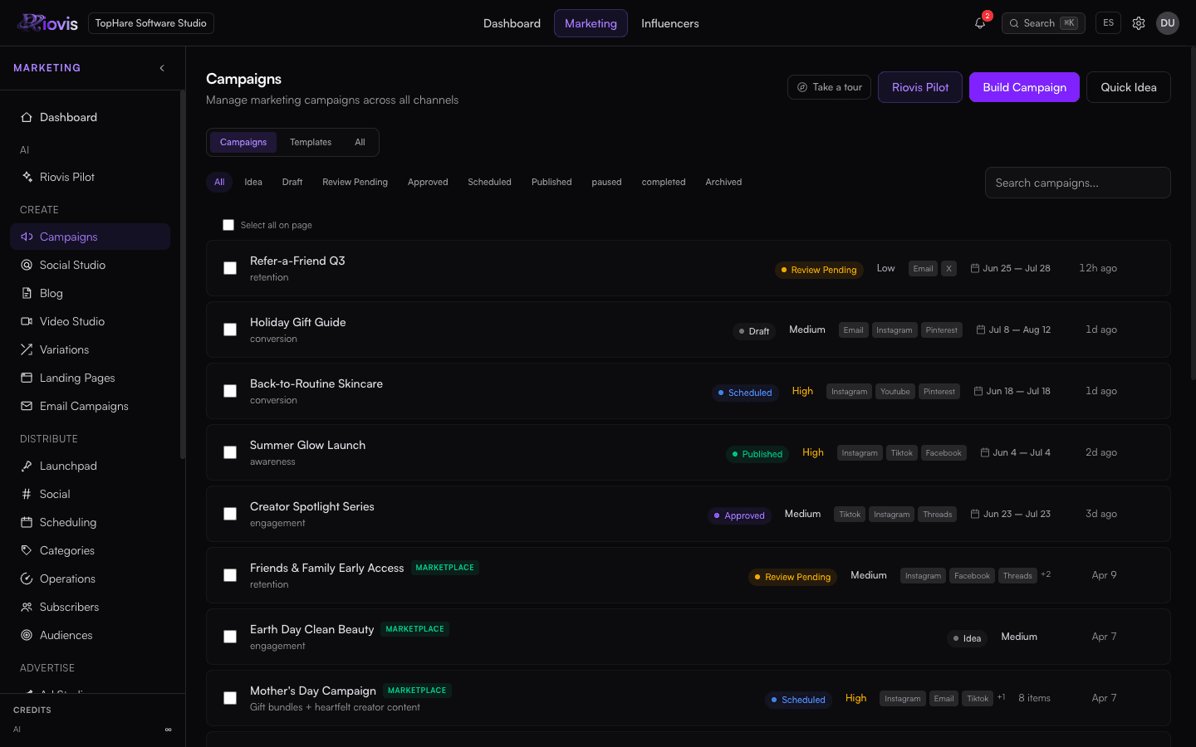Filter campaigns by Scheduled status
Image resolution: width=1196 pixels, height=747 pixels.
(489, 182)
